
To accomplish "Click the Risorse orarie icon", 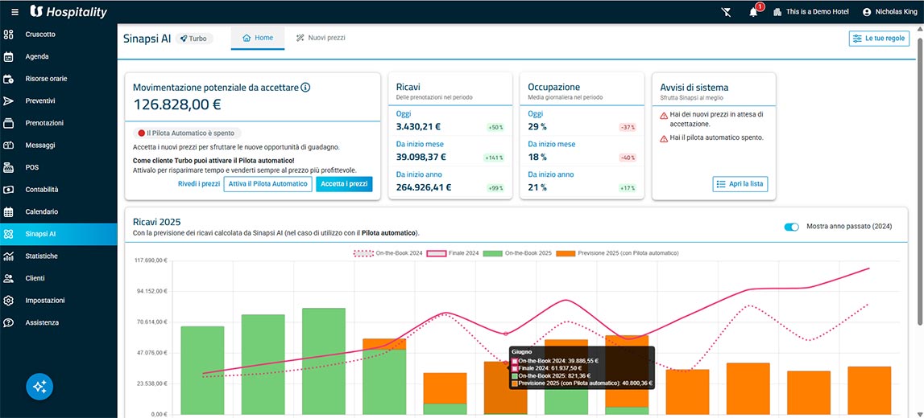I will point(9,79).
